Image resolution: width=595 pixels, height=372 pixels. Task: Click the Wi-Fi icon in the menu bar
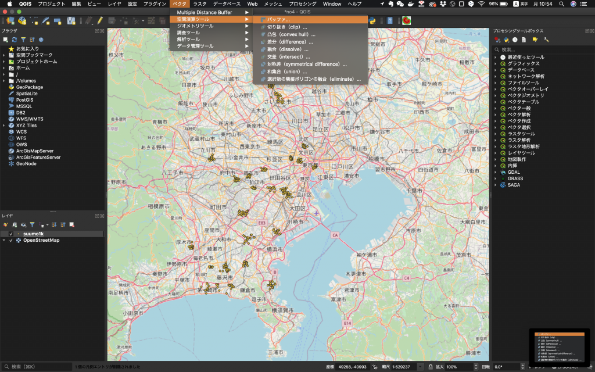(481, 4)
